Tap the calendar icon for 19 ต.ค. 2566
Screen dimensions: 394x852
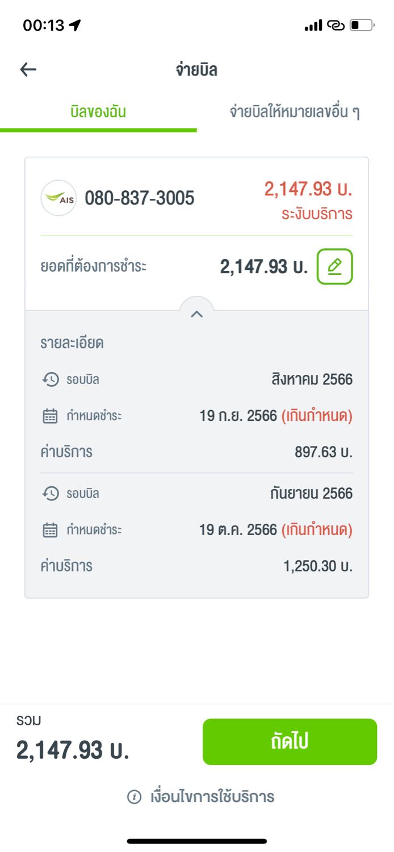coord(51,531)
